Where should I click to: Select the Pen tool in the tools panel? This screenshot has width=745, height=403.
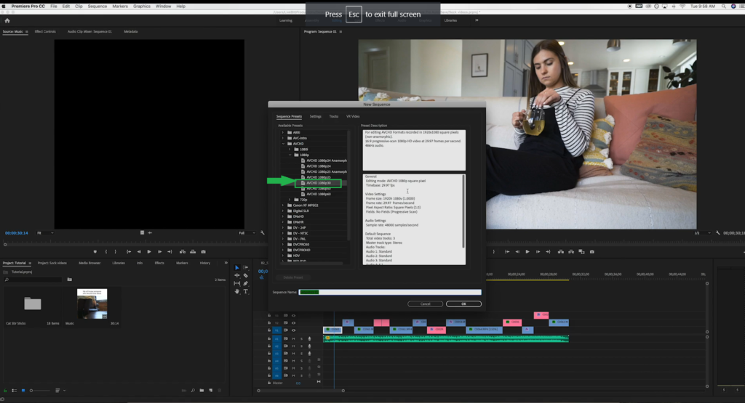[246, 283]
